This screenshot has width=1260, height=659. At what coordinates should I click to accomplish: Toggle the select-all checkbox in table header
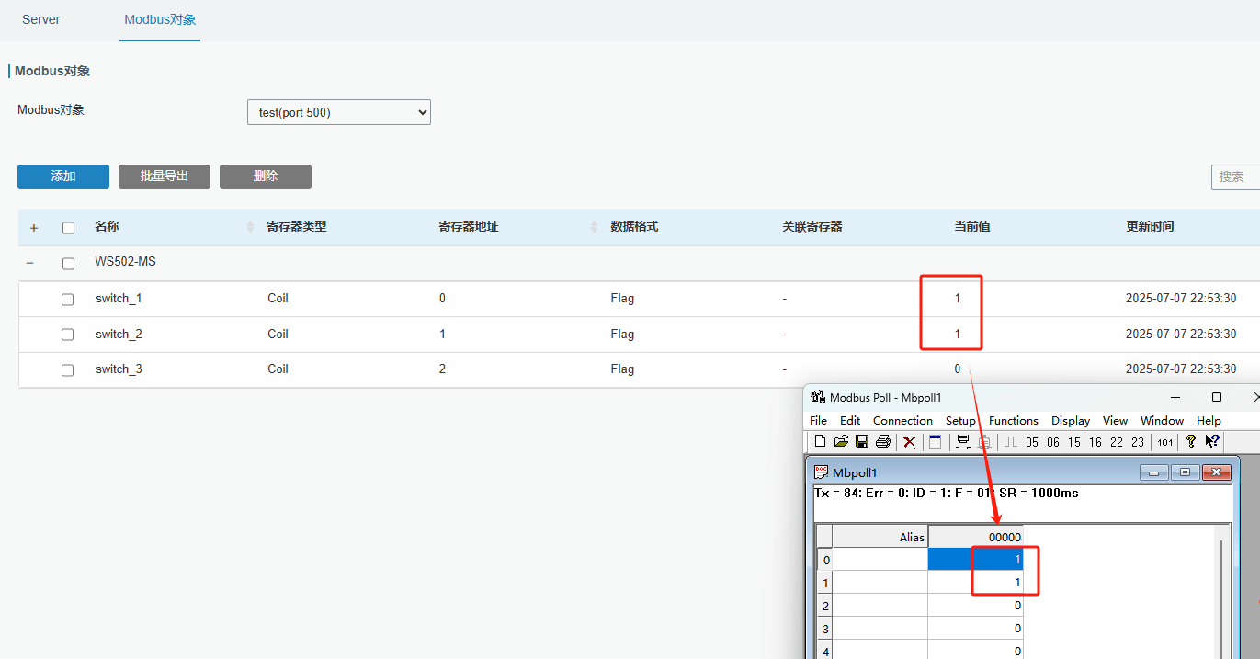67,227
